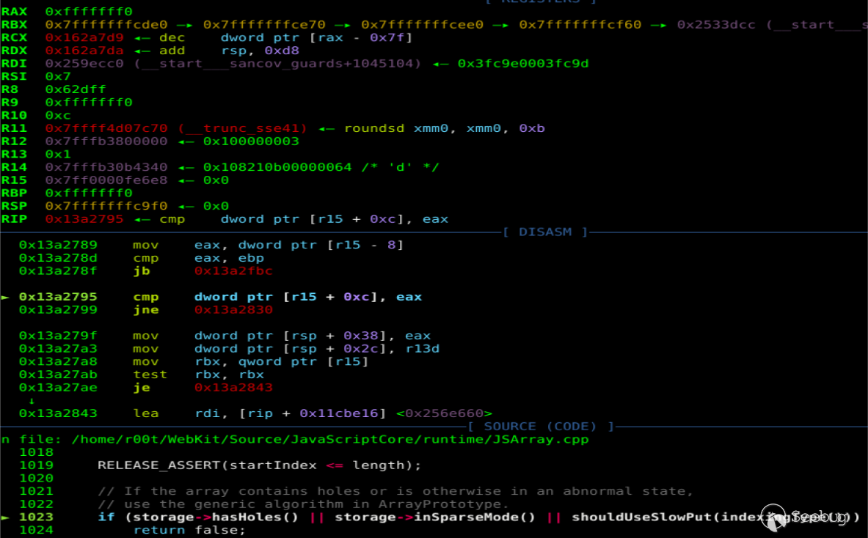Click the DISASM section header
Image resolution: width=868 pixels, height=538 pixels.
(x=545, y=232)
